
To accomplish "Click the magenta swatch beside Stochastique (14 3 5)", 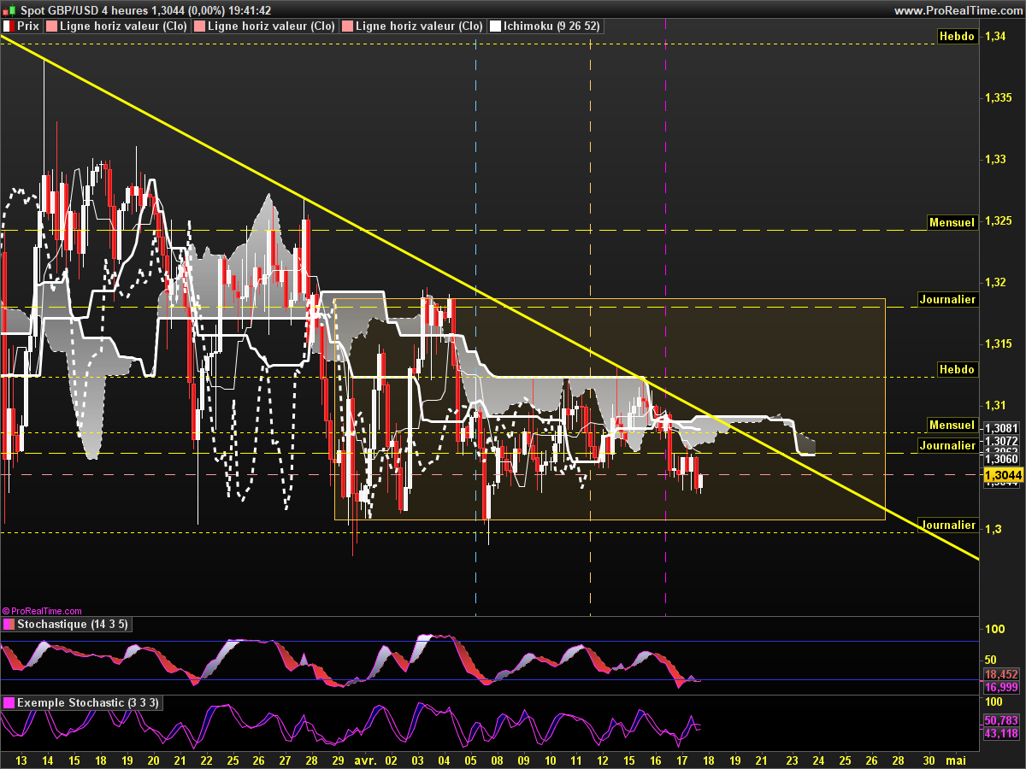I will 9,625.
